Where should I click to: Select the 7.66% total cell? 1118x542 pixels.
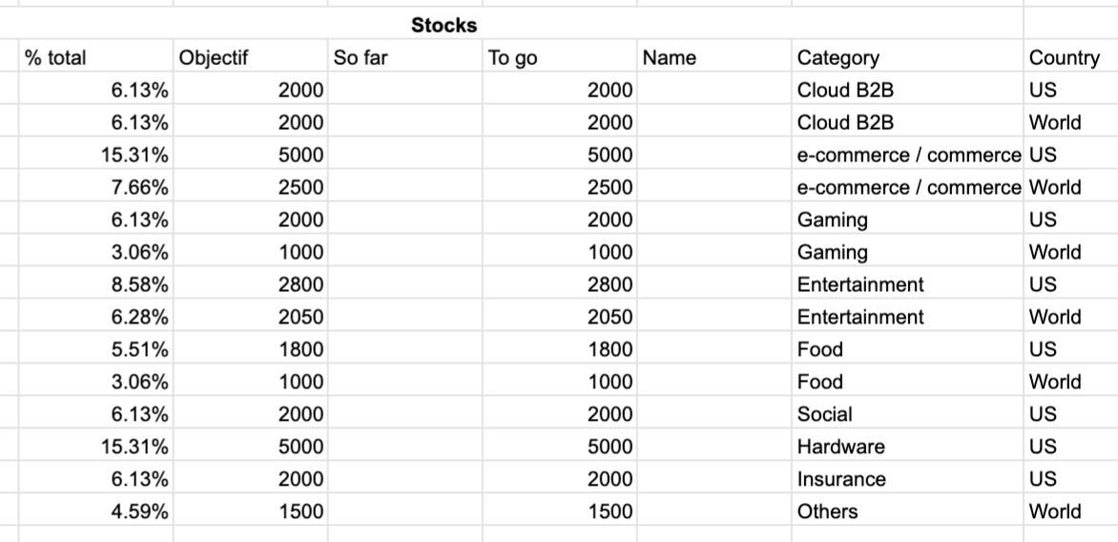[95, 187]
